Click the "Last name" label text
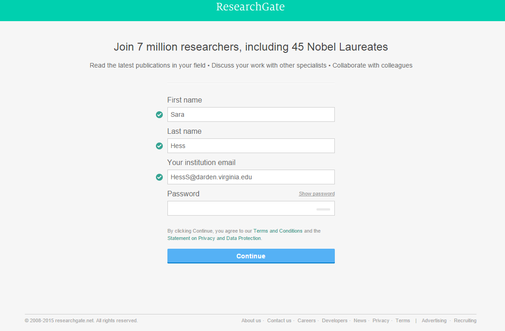The image size is (505, 331). [x=184, y=131]
